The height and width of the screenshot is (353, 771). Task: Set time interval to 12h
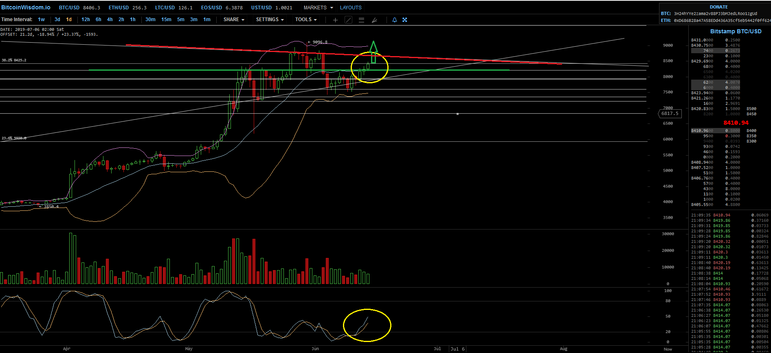coord(86,19)
